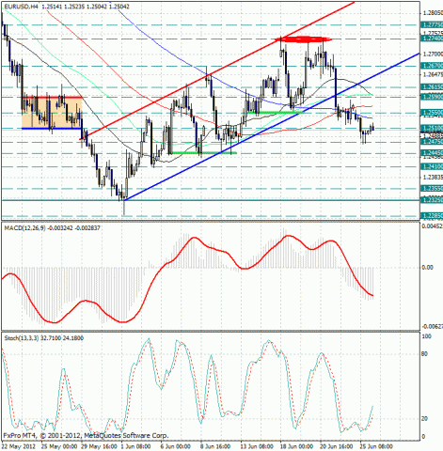Screen dimensions: 443x451
Task: Click the 1.2775 price level tag
Action: pos(432,25)
